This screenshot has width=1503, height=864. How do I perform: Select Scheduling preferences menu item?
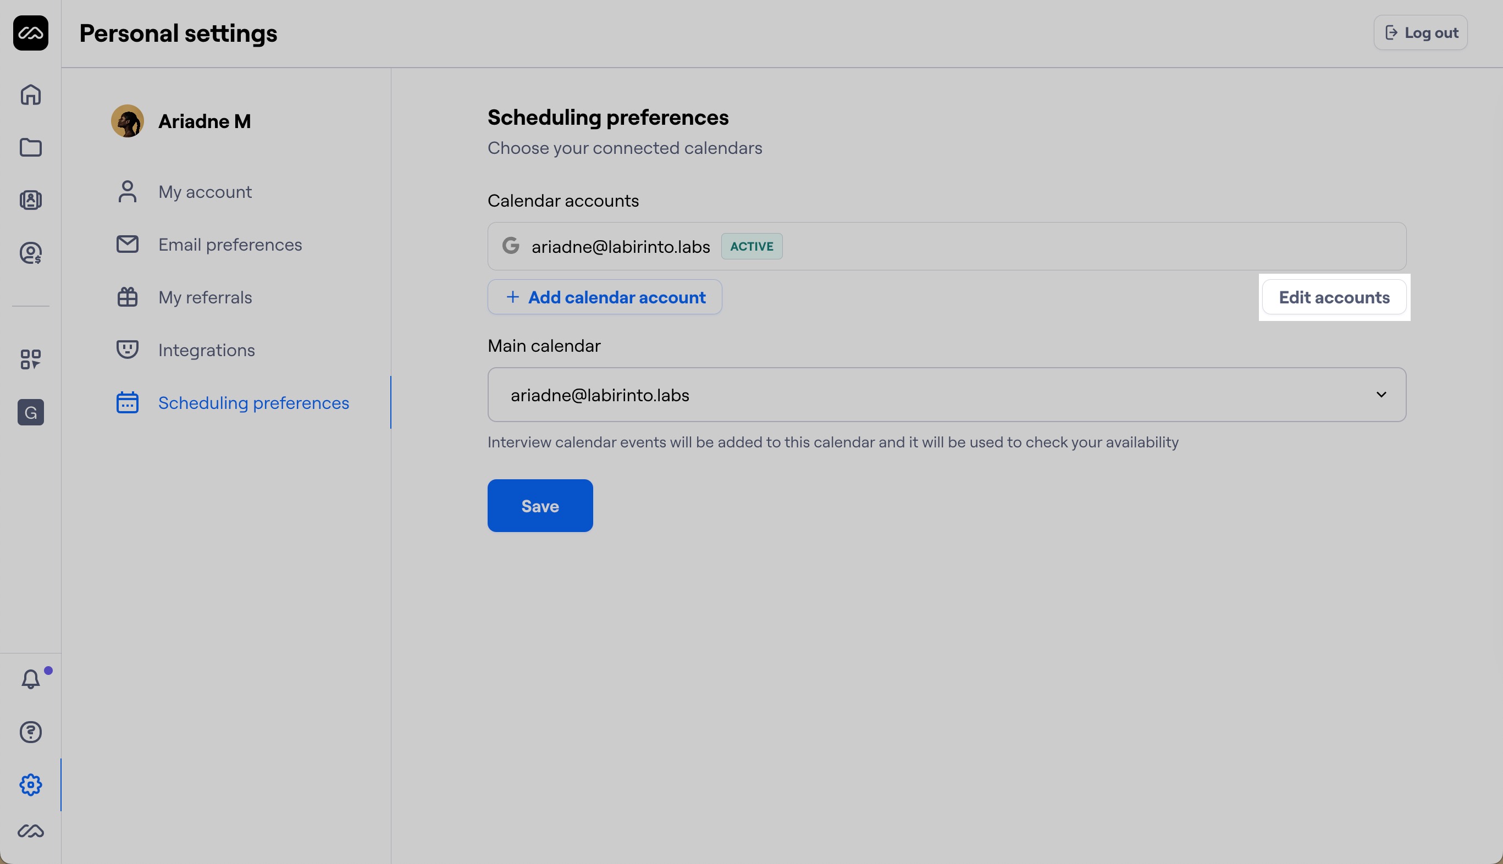pos(253,403)
